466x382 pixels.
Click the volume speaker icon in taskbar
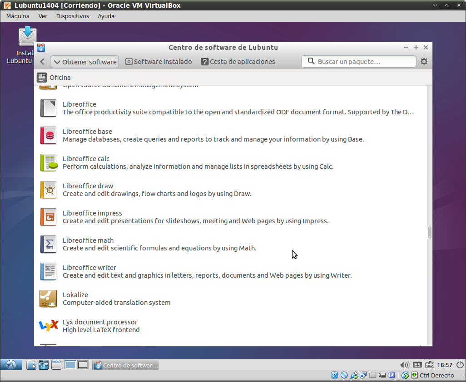coord(404,365)
